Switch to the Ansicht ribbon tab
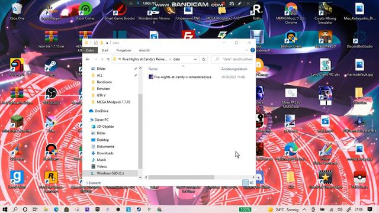379x213 pixels. point(144,50)
